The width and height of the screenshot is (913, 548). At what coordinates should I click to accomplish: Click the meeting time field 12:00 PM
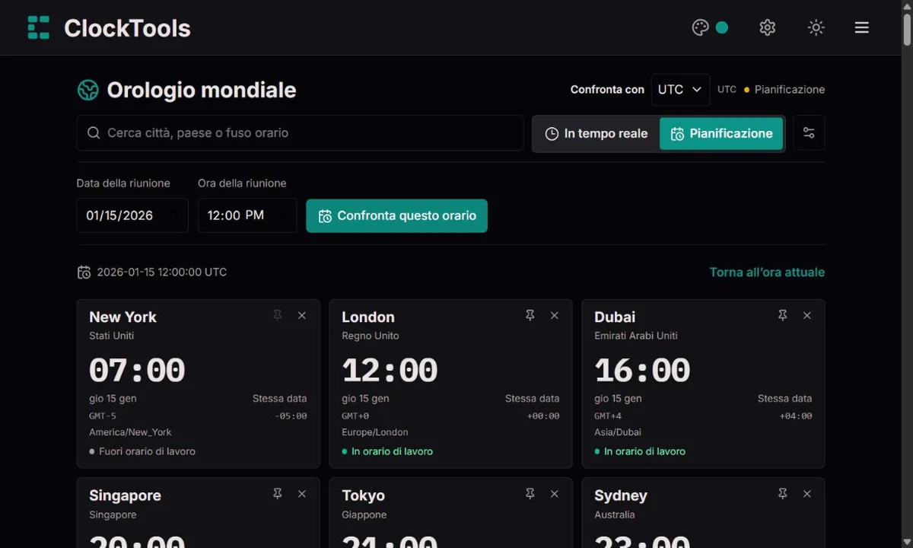[247, 215]
